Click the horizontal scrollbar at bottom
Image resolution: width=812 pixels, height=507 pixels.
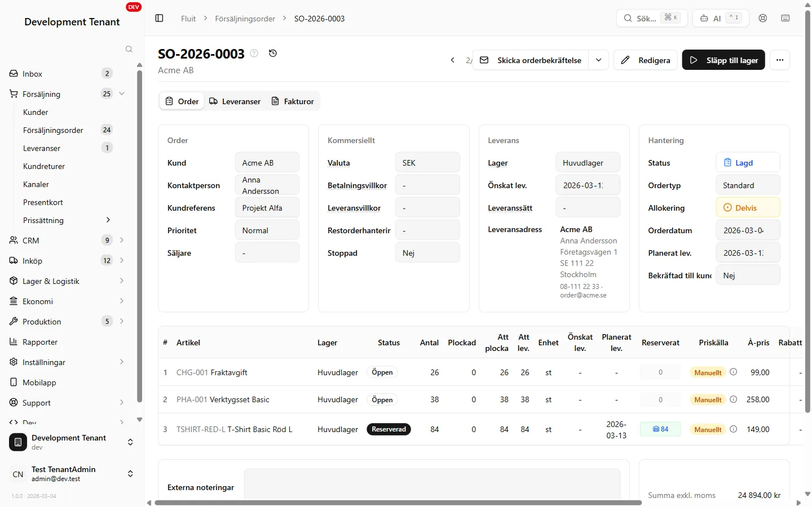[398, 502]
